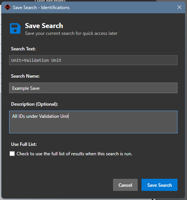Click the "Save Search - Identifications" window title
The image size is (187, 200).
point(41,8)
